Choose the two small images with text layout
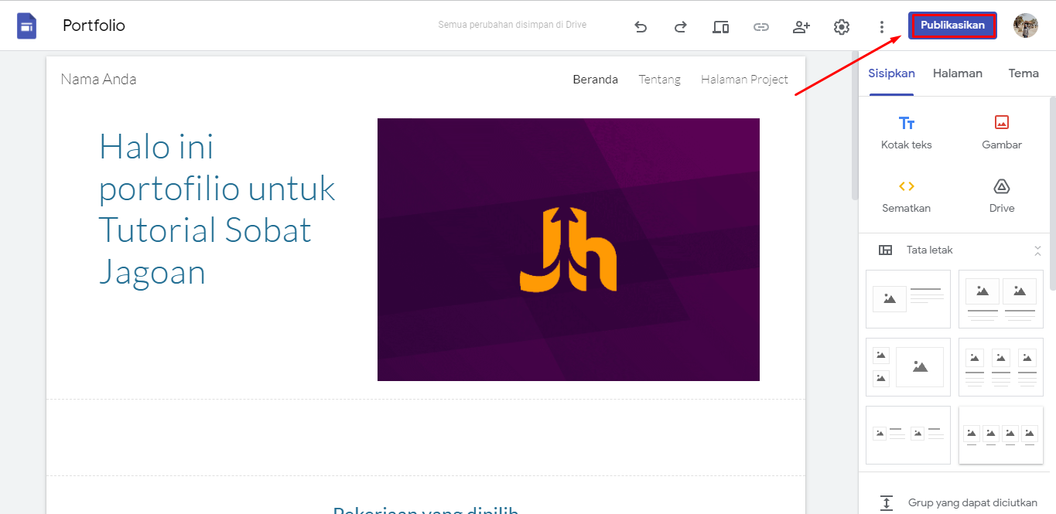 click(x=908, y=434)
